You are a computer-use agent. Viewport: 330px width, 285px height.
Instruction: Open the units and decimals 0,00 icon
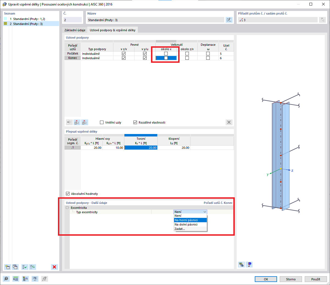[16, 279]
